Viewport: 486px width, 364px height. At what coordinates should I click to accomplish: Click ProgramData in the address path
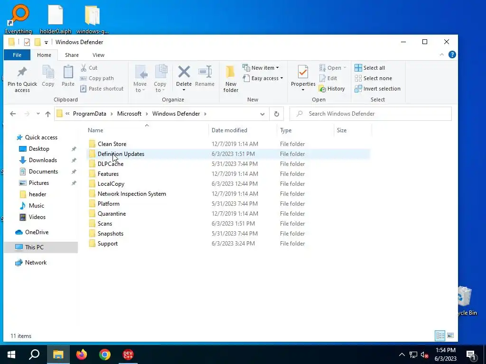tap(90, 114)
